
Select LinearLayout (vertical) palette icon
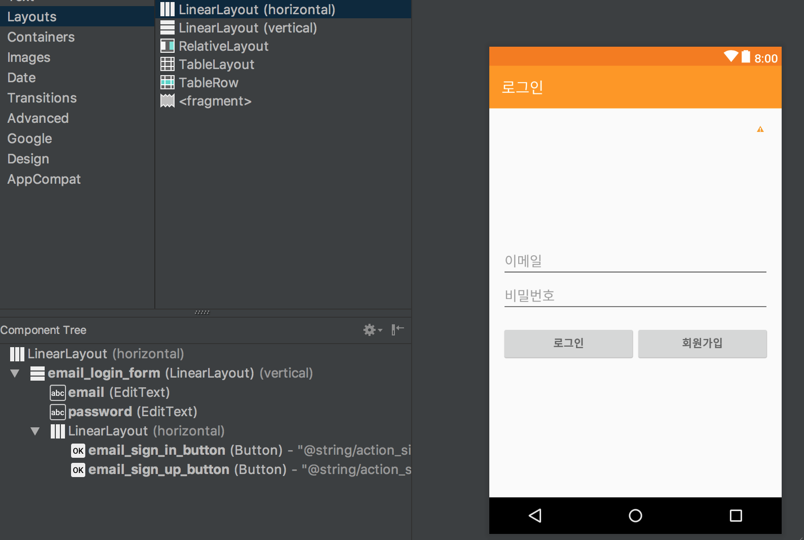pyautogui.click(x=167, y=27)
